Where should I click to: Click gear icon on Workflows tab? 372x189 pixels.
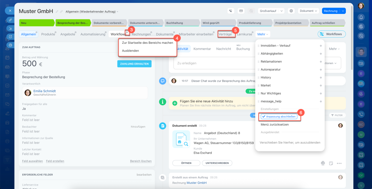[127, 32]
